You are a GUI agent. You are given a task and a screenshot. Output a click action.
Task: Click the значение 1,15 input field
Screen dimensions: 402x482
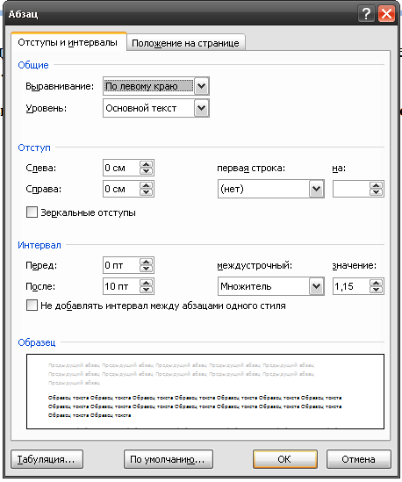coord(351,286)
